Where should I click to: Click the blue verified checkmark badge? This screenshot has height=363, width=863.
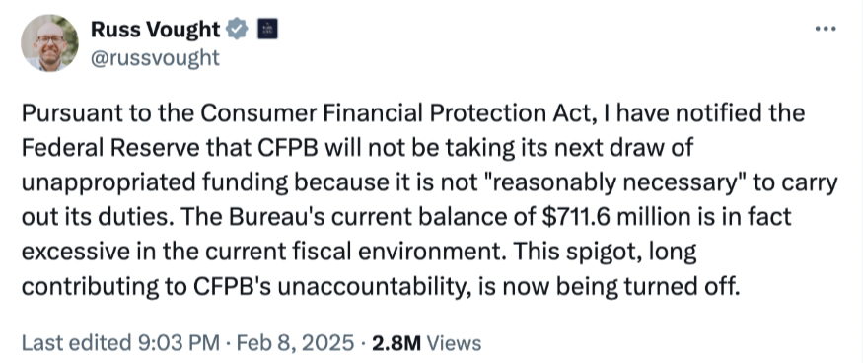point(239,29)
